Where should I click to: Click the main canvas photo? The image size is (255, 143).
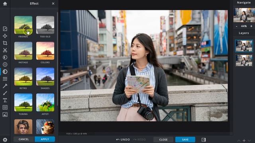click(144, 66)
